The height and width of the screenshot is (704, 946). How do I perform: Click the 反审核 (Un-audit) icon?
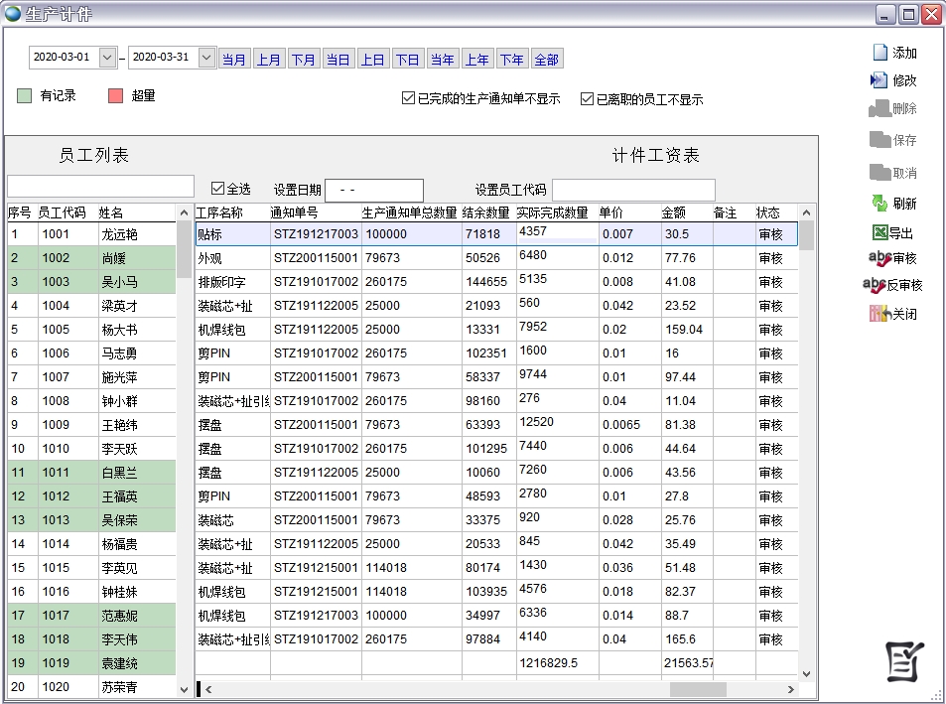tap(875, 285)
